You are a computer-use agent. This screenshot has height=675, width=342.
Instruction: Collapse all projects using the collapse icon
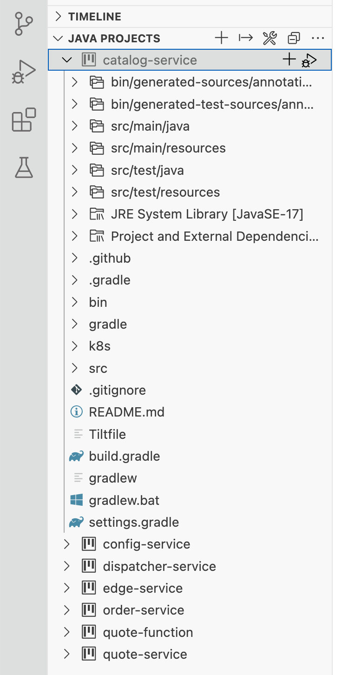point(293,38)
